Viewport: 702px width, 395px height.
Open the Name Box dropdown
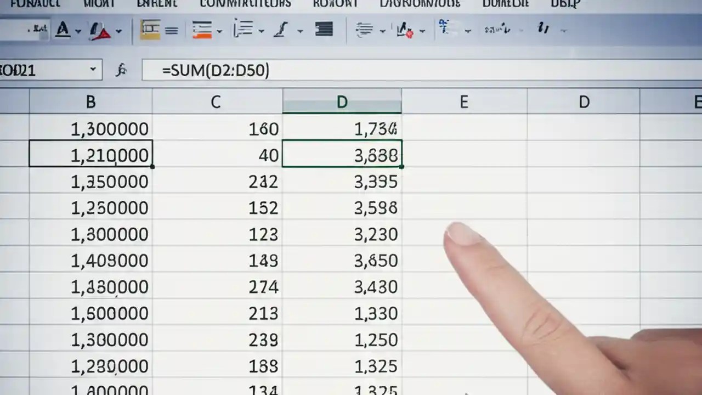pyautogui.click(x=92, y=70)
